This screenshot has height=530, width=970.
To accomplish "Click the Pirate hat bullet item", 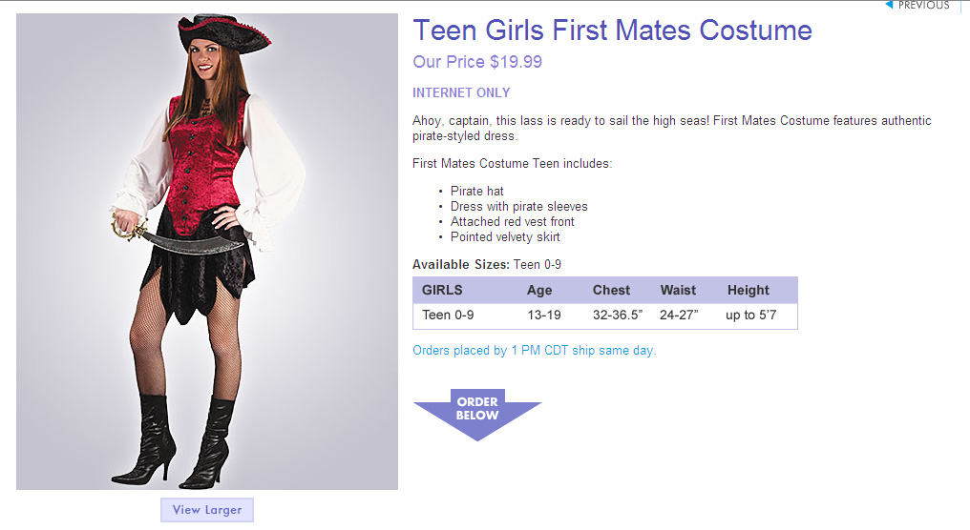I will click(x=477, y=191).
